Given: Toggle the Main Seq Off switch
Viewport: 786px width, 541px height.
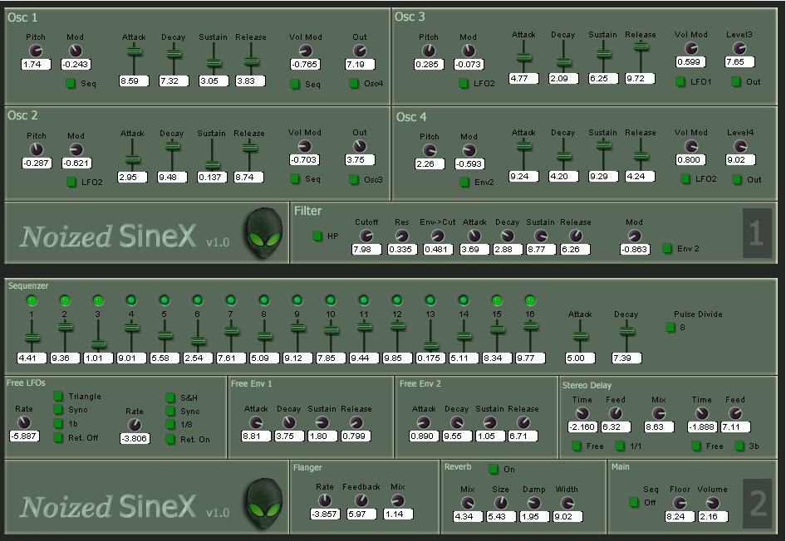Looking at the screenshot, I should click(634, 502).
